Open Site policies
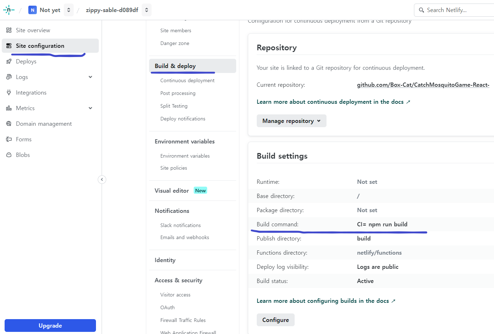The width and height of the screenshot is (494, 334). coord(174,168)
